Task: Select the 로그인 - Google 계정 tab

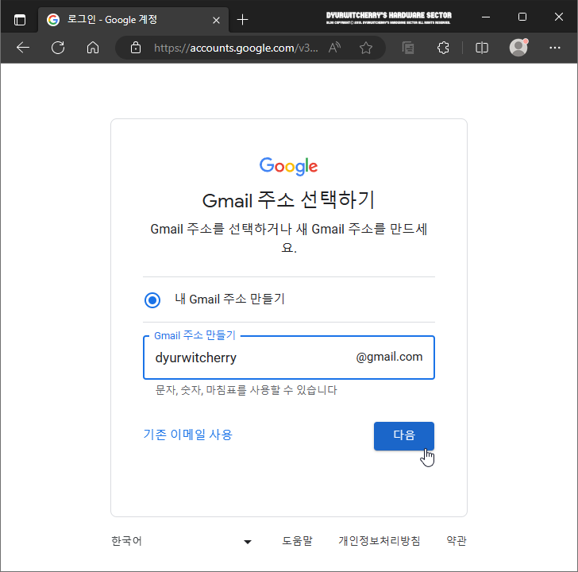Action: tap(133, 20)
